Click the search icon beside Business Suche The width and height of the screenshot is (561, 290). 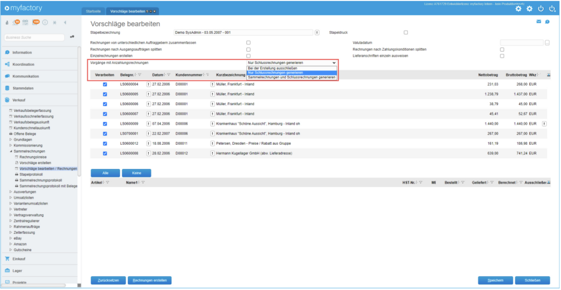click(72, 37)
